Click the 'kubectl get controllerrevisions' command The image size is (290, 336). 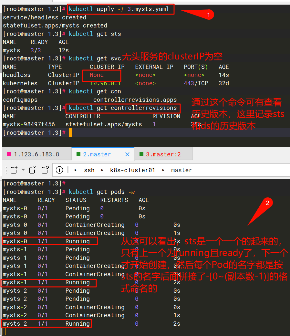pos(123,108)
